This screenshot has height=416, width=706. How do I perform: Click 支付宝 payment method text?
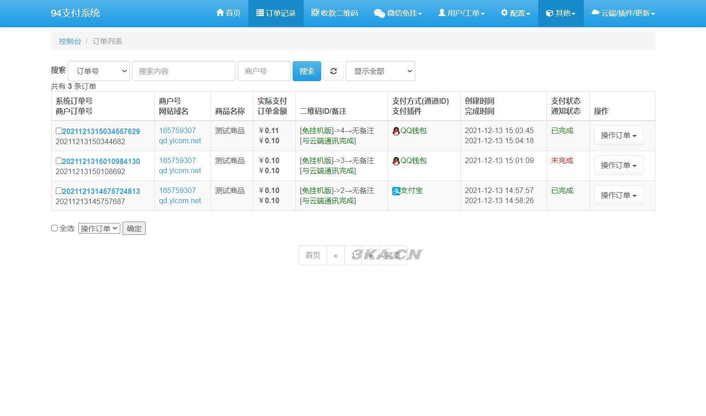(412, 191)
